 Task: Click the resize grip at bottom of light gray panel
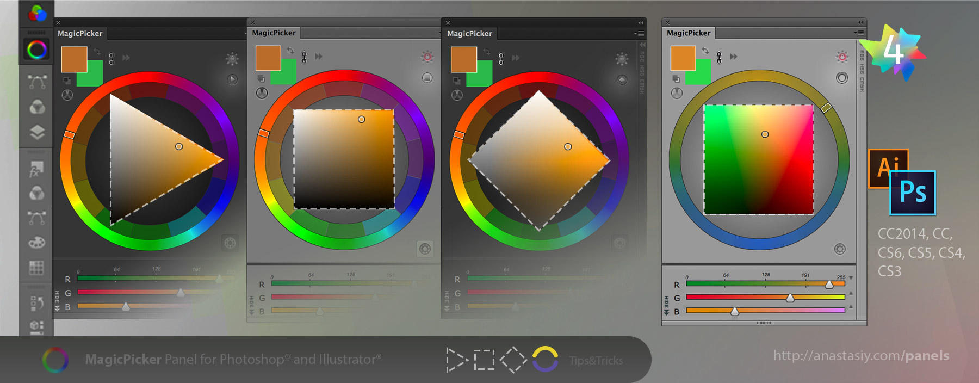tap(764, 323)
